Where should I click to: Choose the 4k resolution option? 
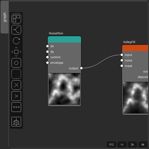[x=143, y=145]
